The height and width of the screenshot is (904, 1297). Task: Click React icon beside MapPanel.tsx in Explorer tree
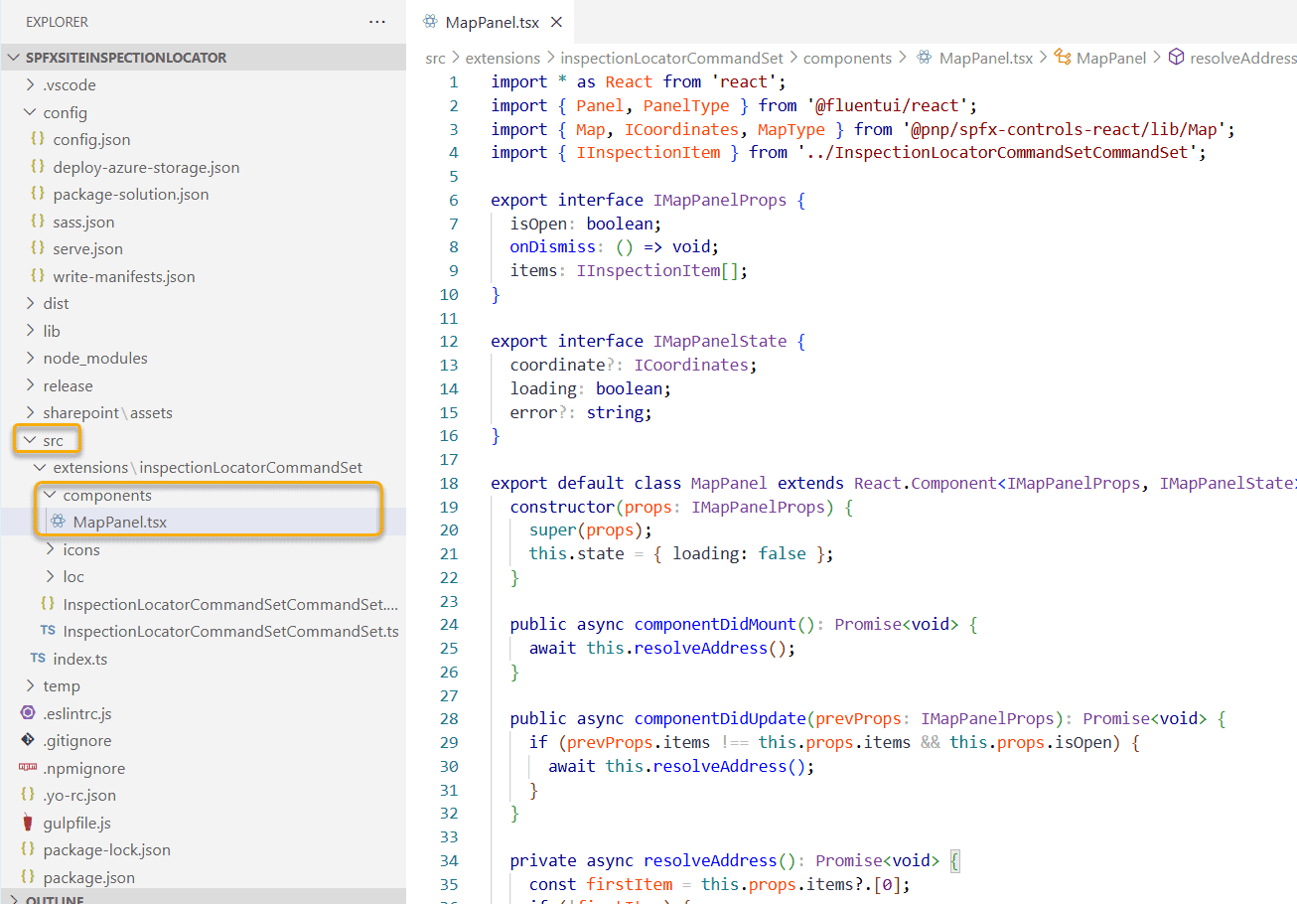click(58, 522)
